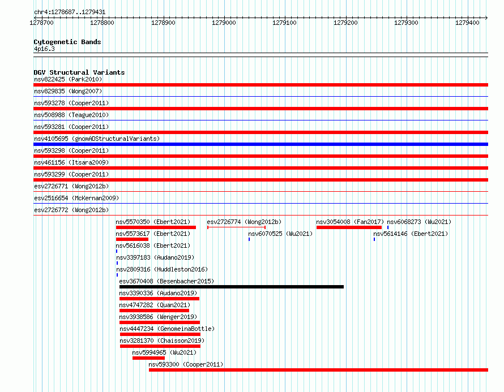The width and height of the screenshot is (504, 392).
Task: Open the nsv3938586 (Wenger2019) label
Action: tap(158, 317)
